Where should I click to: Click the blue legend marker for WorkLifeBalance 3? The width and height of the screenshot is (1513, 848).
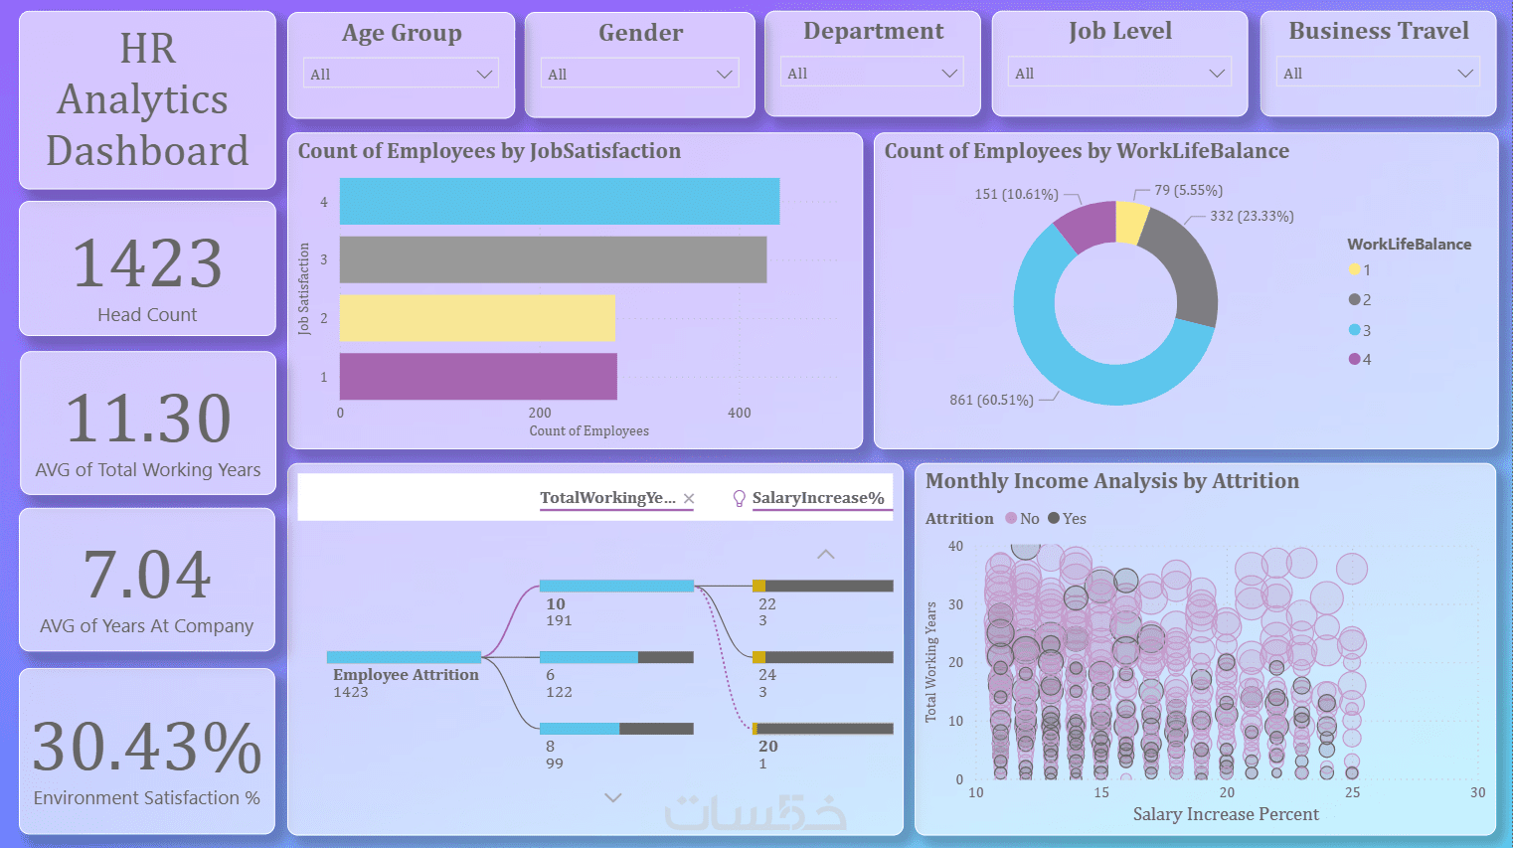[1354, 330]
